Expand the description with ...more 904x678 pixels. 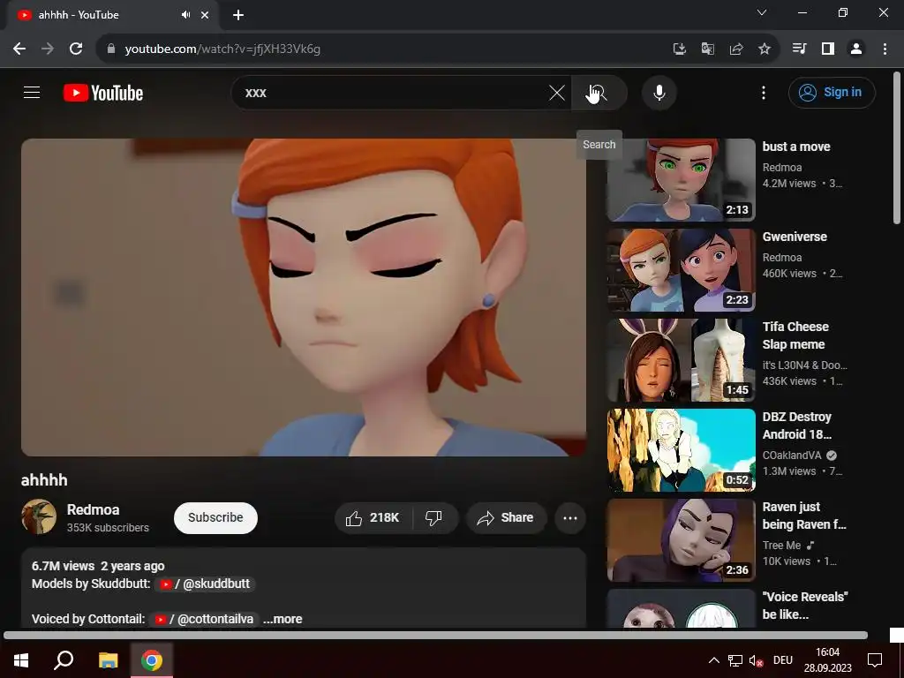pos(282,619)
